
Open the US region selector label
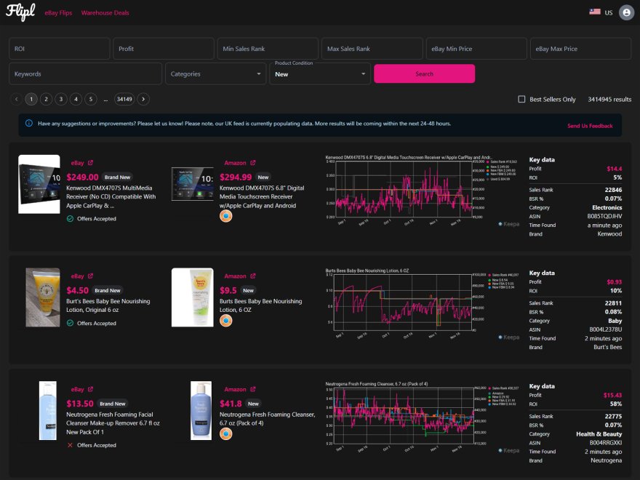[x=609, y=12]
